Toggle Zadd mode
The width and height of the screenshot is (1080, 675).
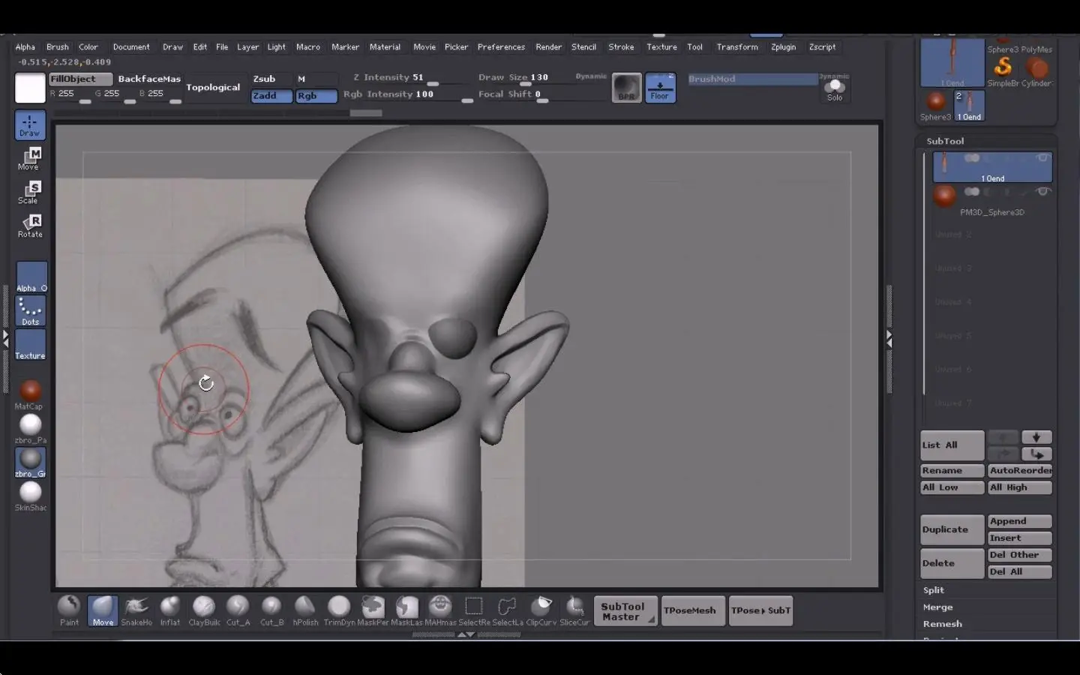[x=271, y=96]
